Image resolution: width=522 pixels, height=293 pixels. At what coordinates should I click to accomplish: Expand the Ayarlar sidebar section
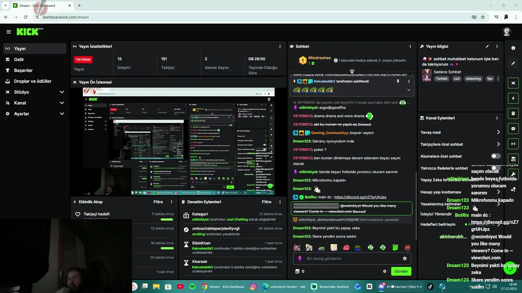click(62, 114)
